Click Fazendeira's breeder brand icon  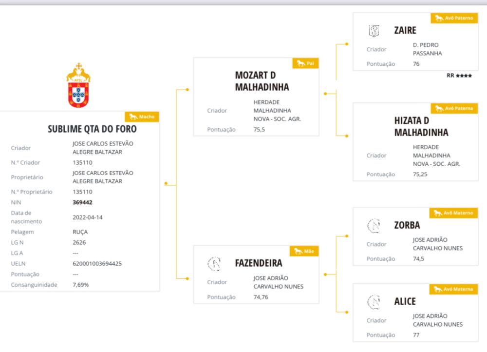point(214,264)
